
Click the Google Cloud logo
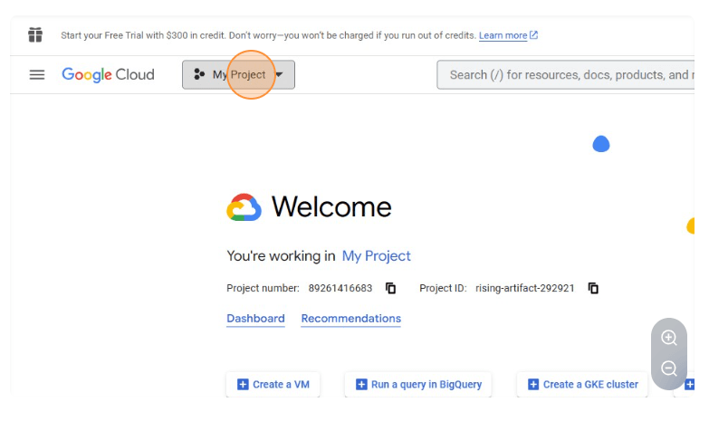coord(108,74)
